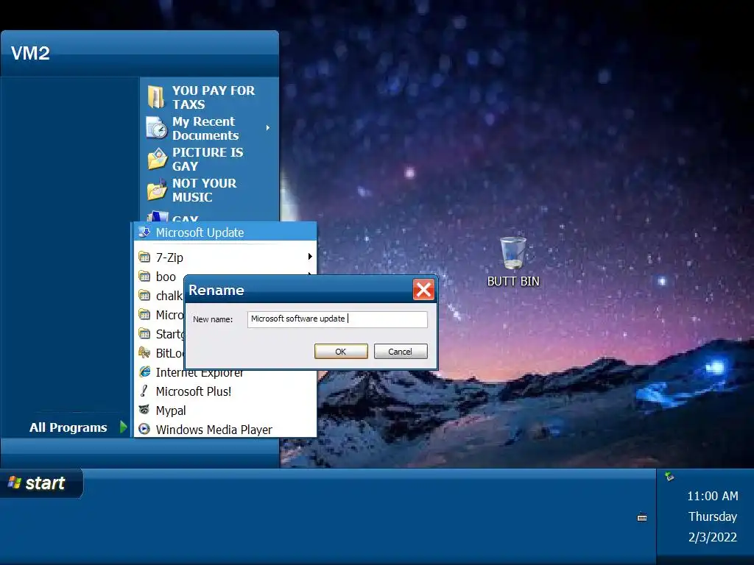Open NOT YOUR MUSIC folder
Viewport: 754px width, 565px height.
coord(209,191)
